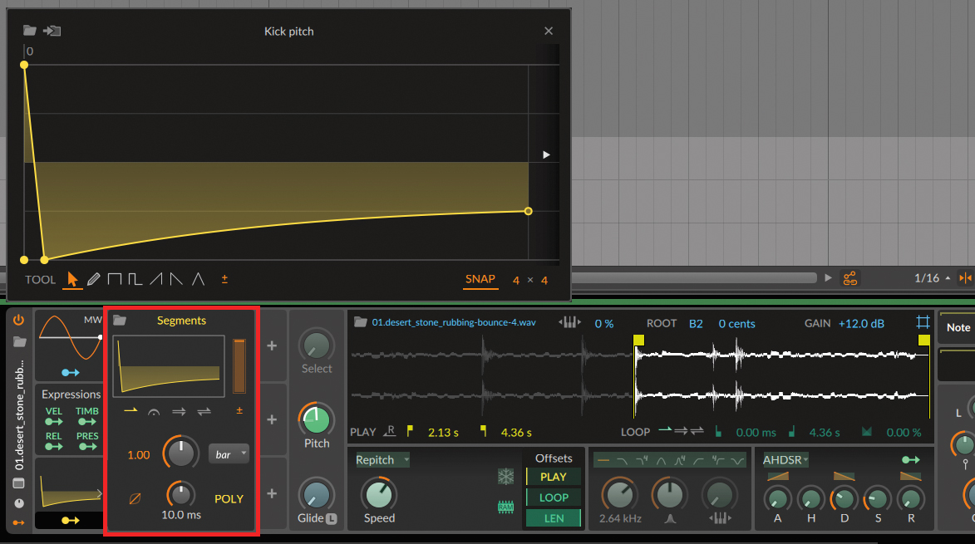
Task: Toggle bipolar in the Segments modulator
Action: pos(239,410)
